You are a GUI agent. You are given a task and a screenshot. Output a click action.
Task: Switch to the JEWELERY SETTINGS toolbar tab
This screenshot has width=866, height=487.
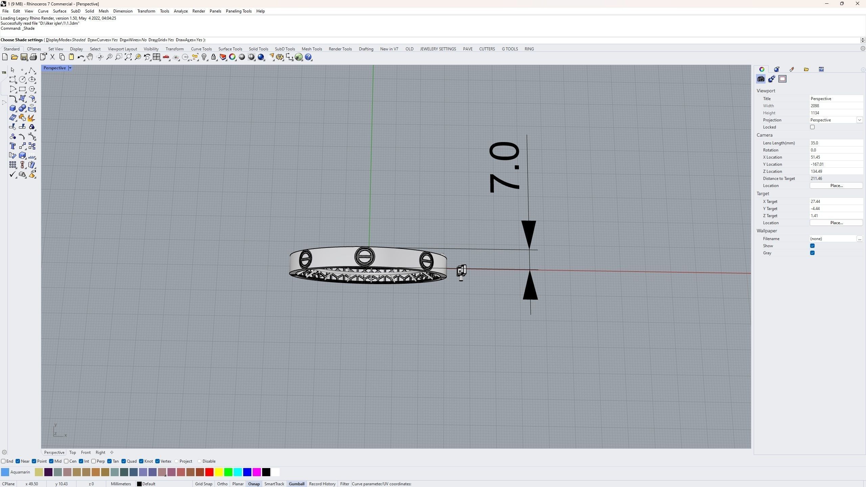click(x=438, y=49)
